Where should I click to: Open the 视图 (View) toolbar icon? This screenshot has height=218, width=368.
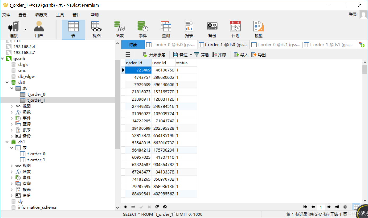(97, 29)
